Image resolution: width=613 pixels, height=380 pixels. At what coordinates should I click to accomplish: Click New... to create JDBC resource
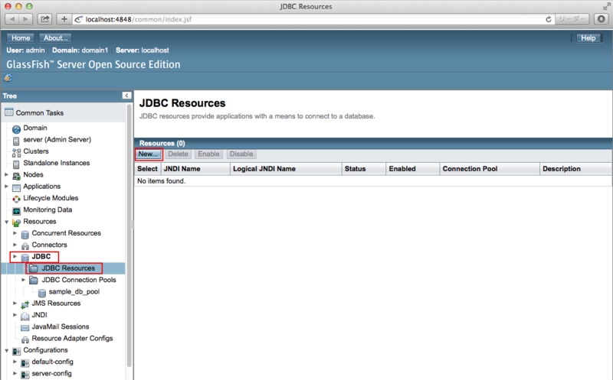point(148,154)
